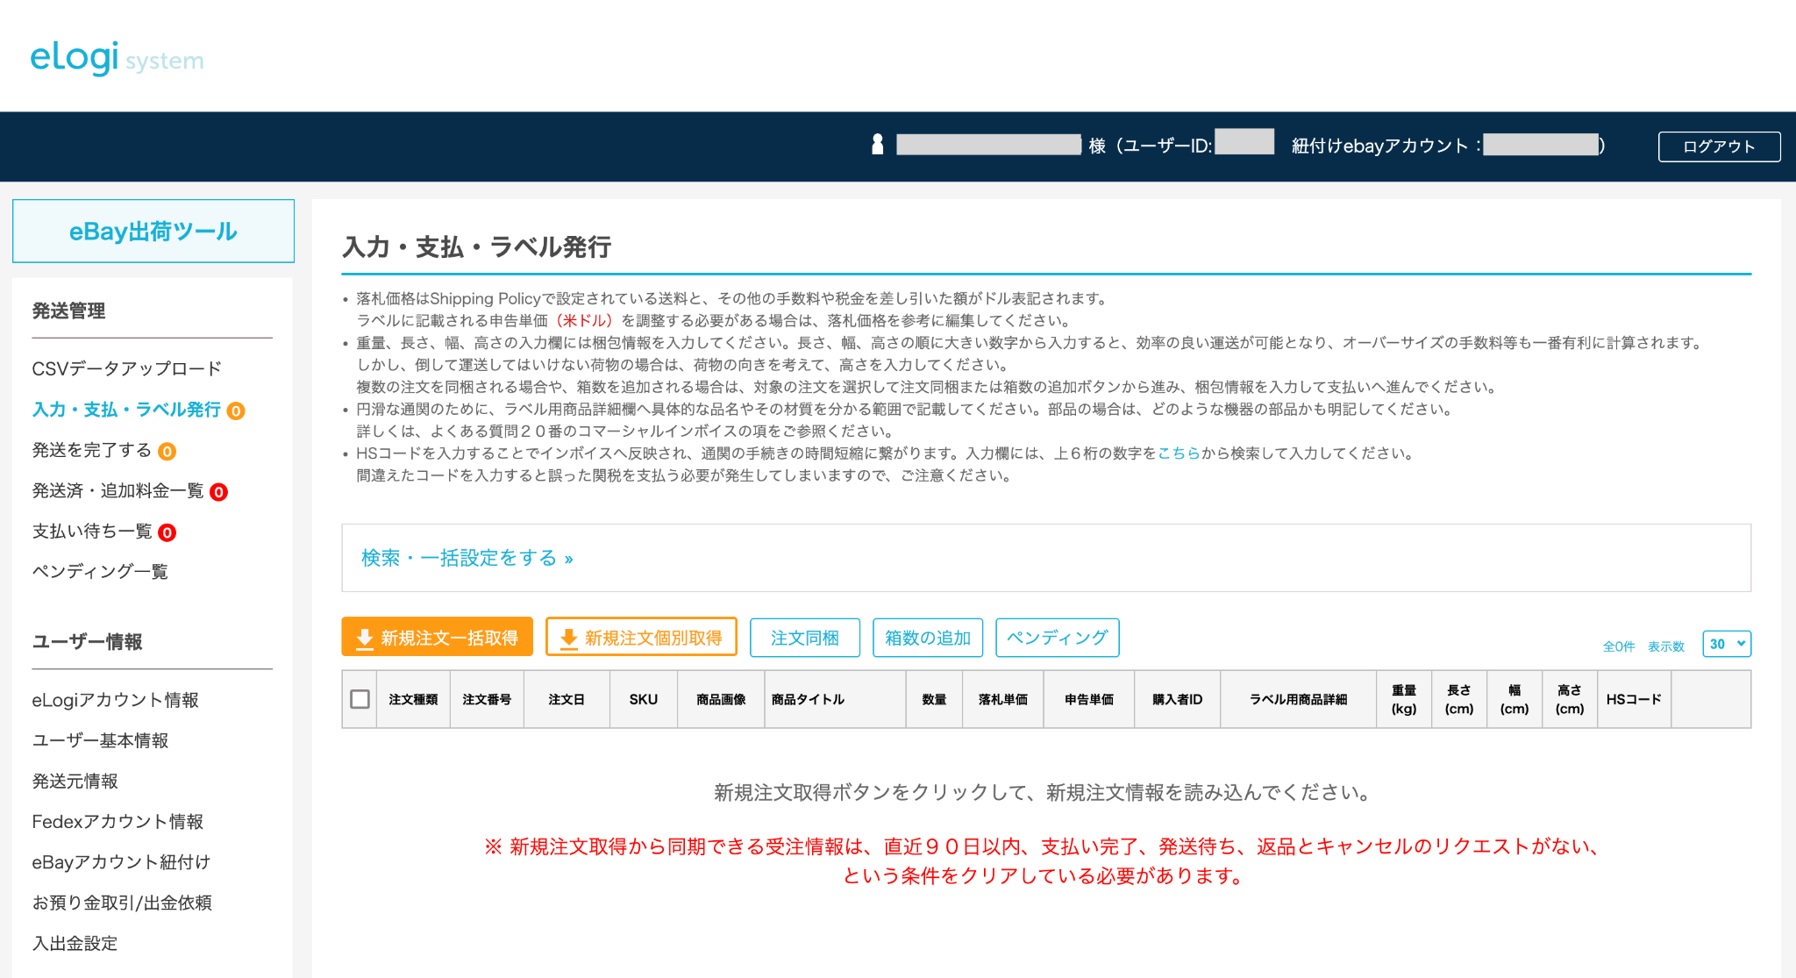Click the orange badge beside 発送を完了する
The width and height of the screenshot is (1796, 978).
pyautogui.click(x=167, y=452)
